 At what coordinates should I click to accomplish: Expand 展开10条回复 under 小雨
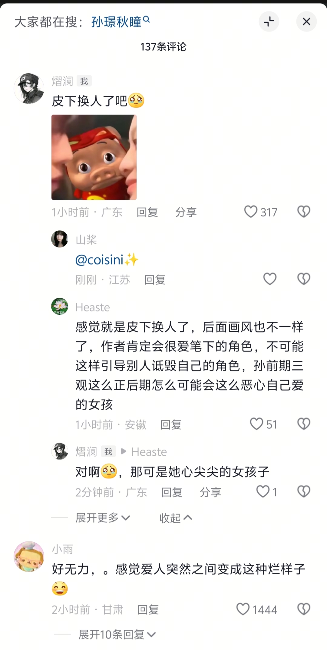click(117, 634)
